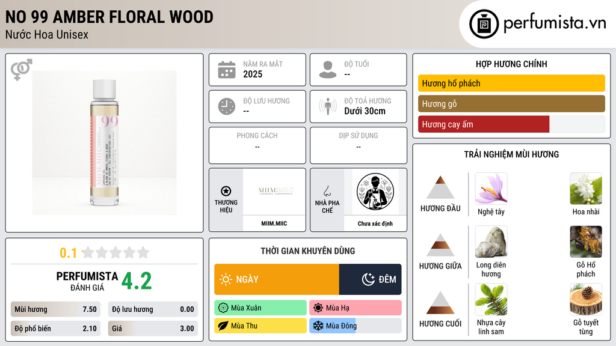Click the Dưới 30cm projection value

pyautogui.click(x=365, y=111)
